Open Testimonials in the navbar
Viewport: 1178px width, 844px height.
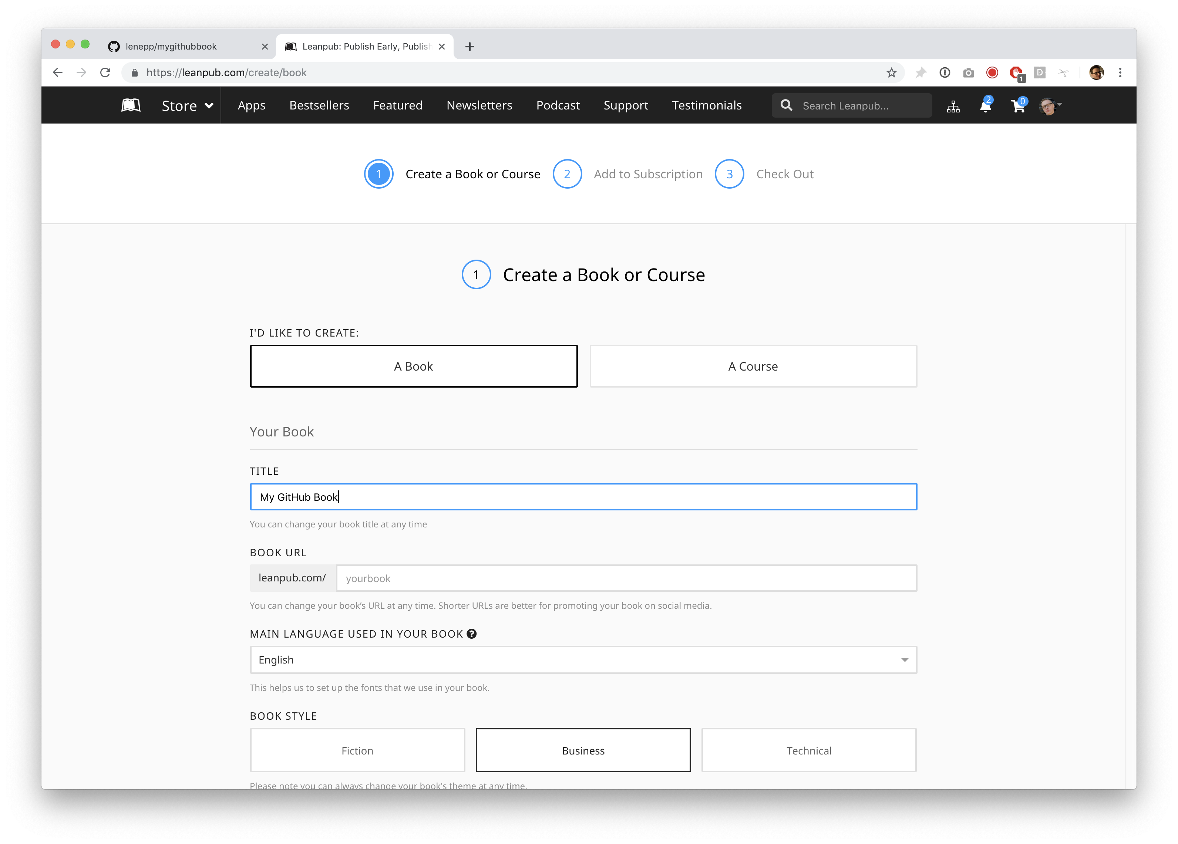[x=706, y=105]
